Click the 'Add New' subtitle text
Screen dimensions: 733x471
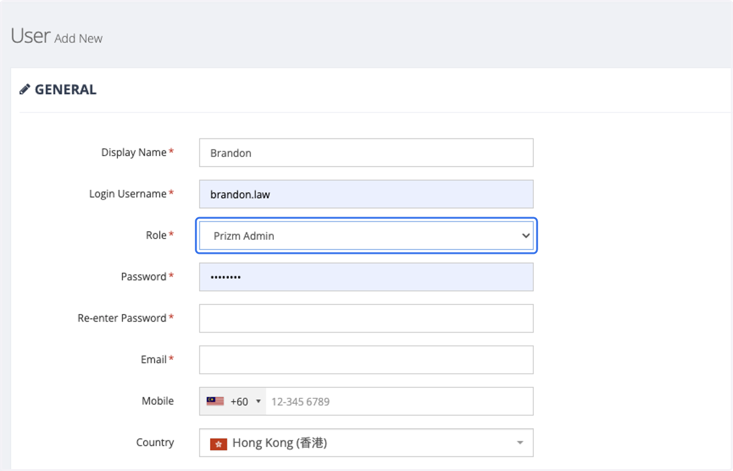coord(78,38)
